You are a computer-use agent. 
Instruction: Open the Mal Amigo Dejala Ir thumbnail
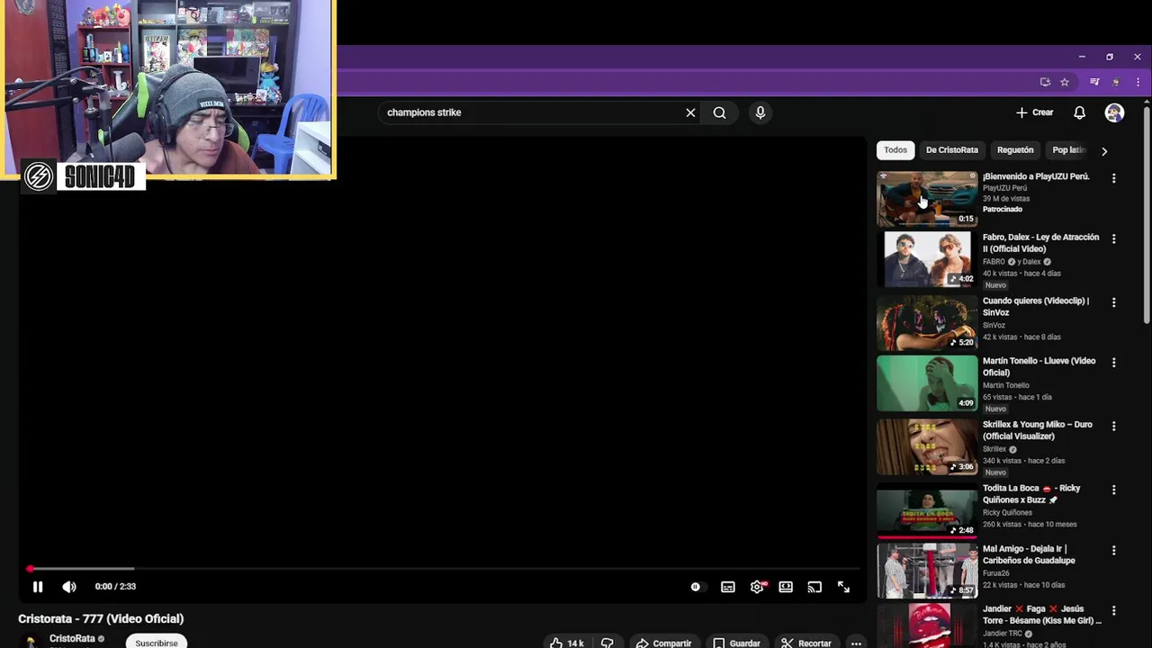coord(927,571)
